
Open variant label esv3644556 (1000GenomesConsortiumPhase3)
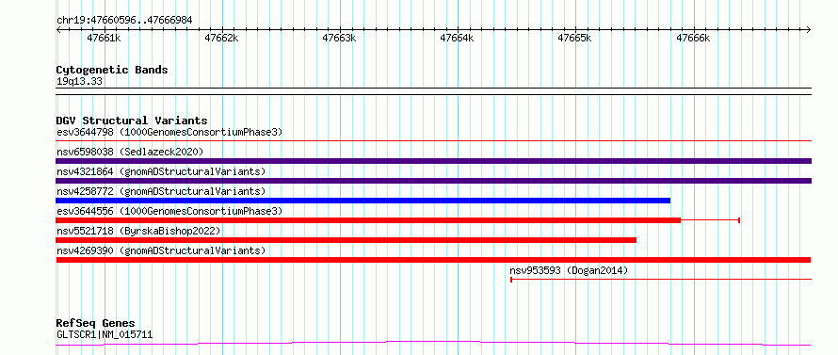pos(169,211)
